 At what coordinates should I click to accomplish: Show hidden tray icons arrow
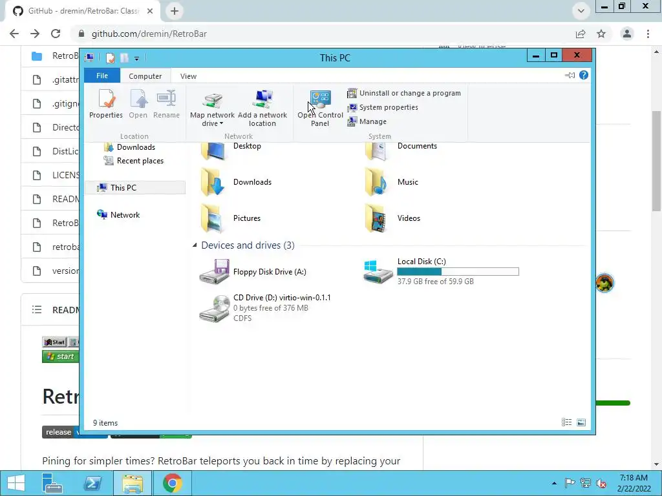click(554, 483)
